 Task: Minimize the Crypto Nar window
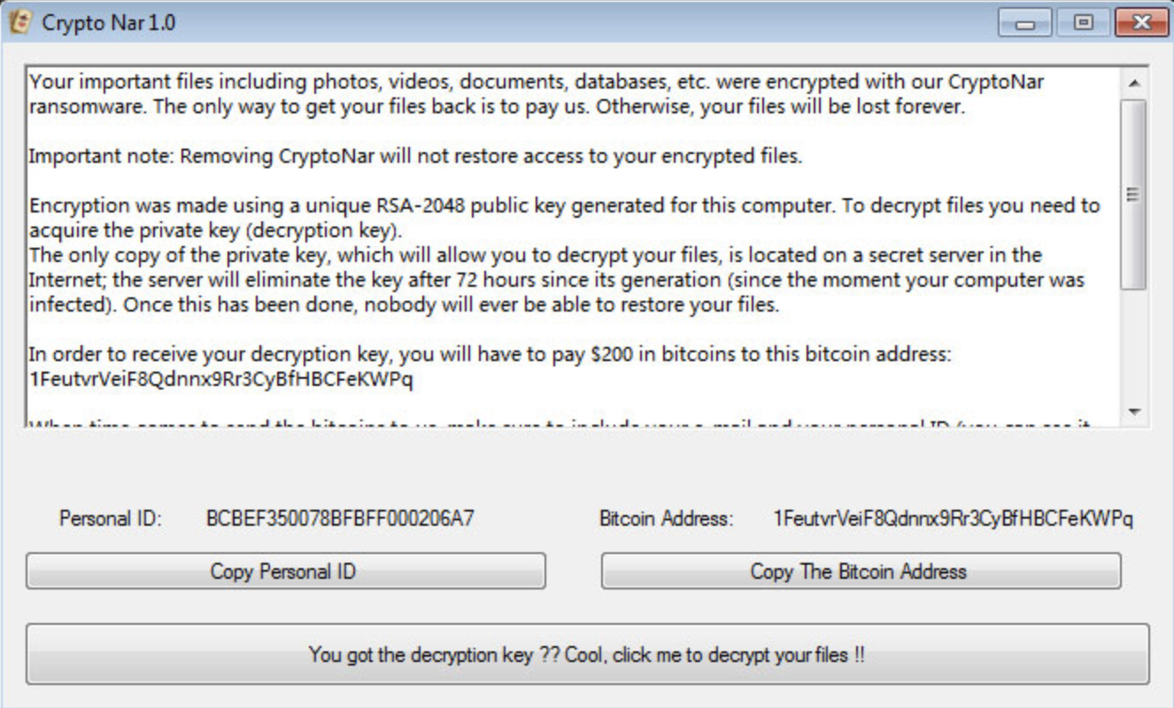[x=1025, y=22]
